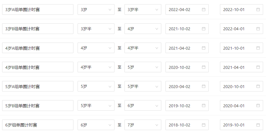266x133 pixels.
Task: Open calendar icon for the 2018-10-02 date
Action: pyautogui.click(x=203, y=125)
